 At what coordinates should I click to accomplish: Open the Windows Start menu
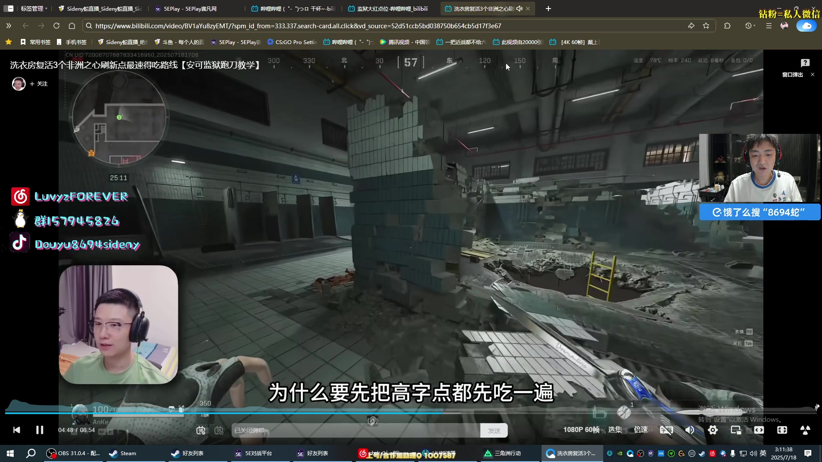[10, 453]
